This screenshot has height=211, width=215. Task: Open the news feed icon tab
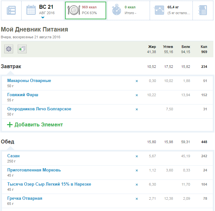point(11,10)
